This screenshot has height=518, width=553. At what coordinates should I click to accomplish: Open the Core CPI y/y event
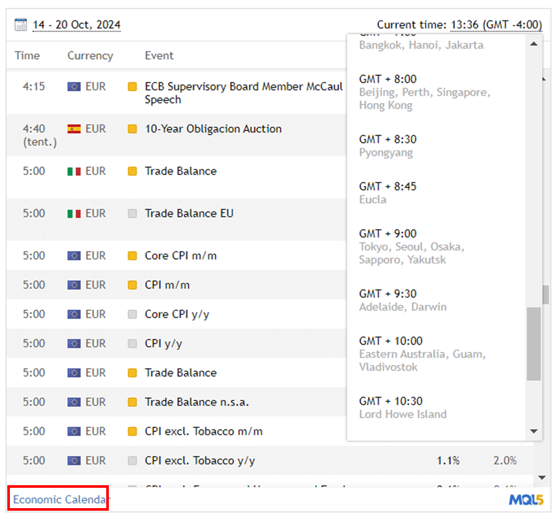tap(177, 314)
